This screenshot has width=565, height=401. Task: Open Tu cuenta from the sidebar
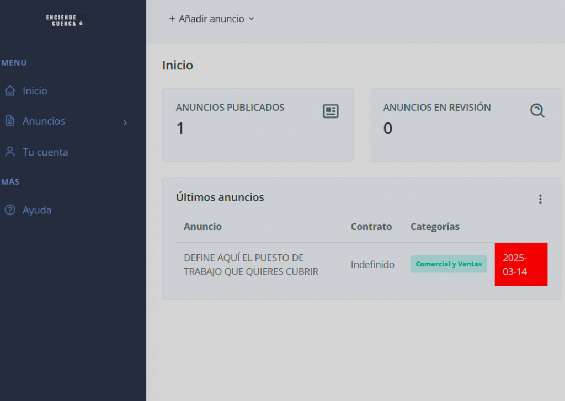pyautogui.click(x=45, y=152)
